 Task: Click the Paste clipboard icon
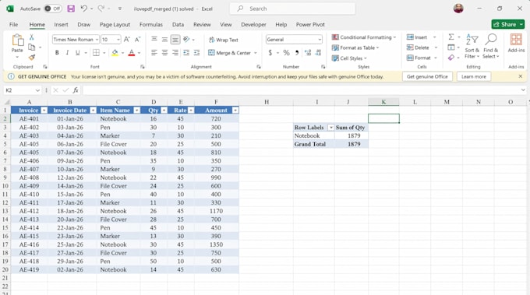(x=17, y=40)
